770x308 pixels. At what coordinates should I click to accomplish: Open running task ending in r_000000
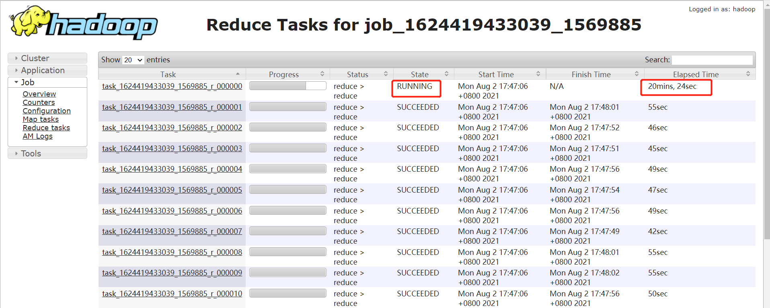[172, 86]
